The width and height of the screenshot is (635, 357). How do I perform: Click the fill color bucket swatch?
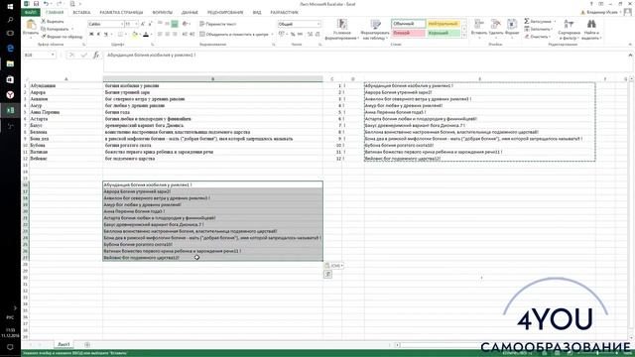click(135, 35)
